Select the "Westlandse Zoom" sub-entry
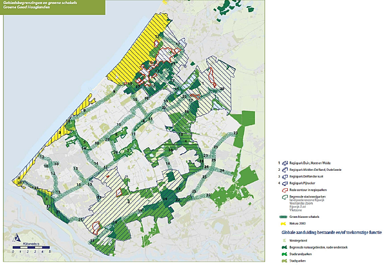 pyautogui.click(x=301, y=203)
